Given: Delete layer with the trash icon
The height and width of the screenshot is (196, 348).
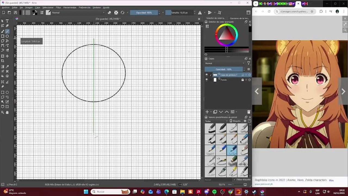Looking at the screenshot, I should (248, 112).
